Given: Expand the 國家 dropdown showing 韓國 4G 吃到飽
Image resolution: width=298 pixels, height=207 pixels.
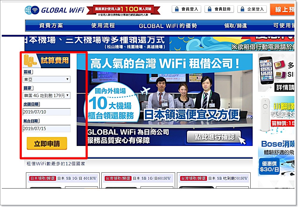Looking at the screenshot, I should [x=47, y=95].
